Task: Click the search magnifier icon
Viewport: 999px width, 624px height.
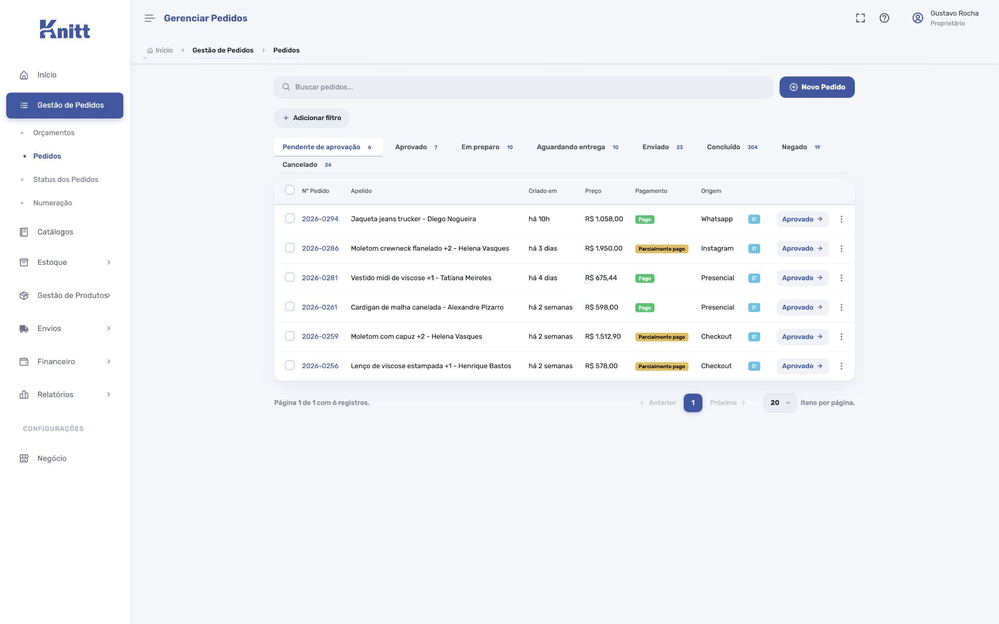Action: pos(286,87)
